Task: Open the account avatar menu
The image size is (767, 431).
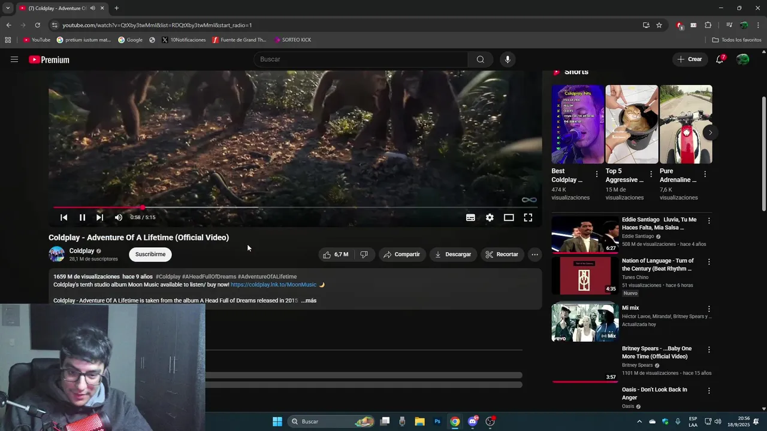Action: (x=742, y=59)
